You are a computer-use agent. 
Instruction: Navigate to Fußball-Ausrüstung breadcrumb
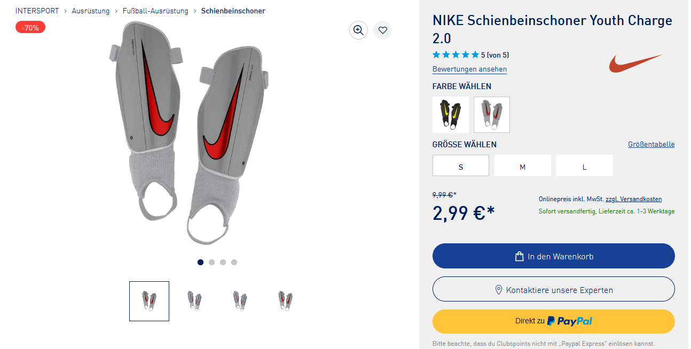(x=155, y=11)
